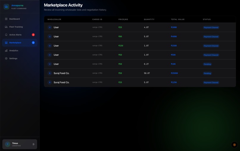Click the ₹2500K total value
This screenshot has width=240, height=151.
(x=174, y=73)
